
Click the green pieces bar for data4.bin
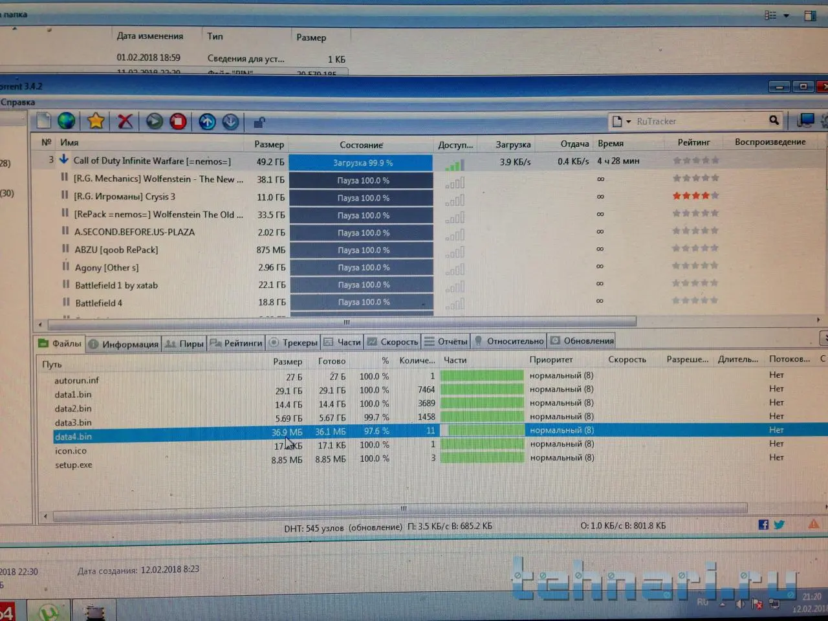tap(483, 430)
